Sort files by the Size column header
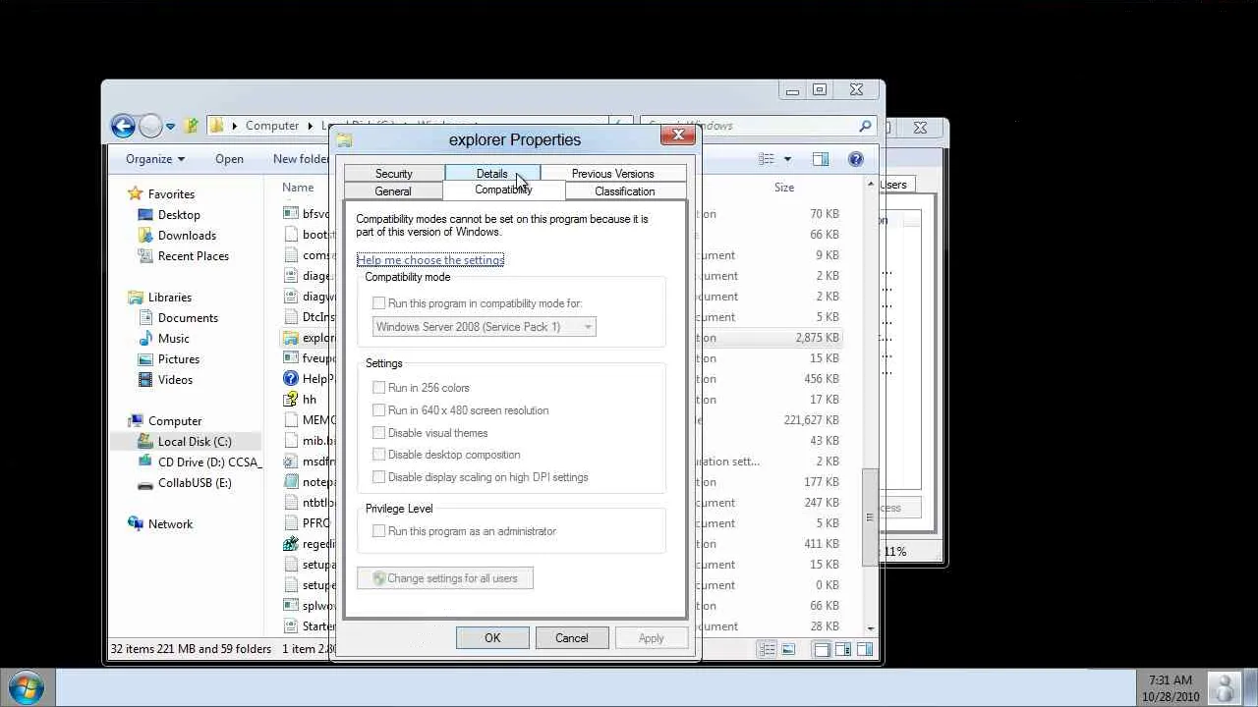Viewport: 1258px width, 707px height. (784, 188)
